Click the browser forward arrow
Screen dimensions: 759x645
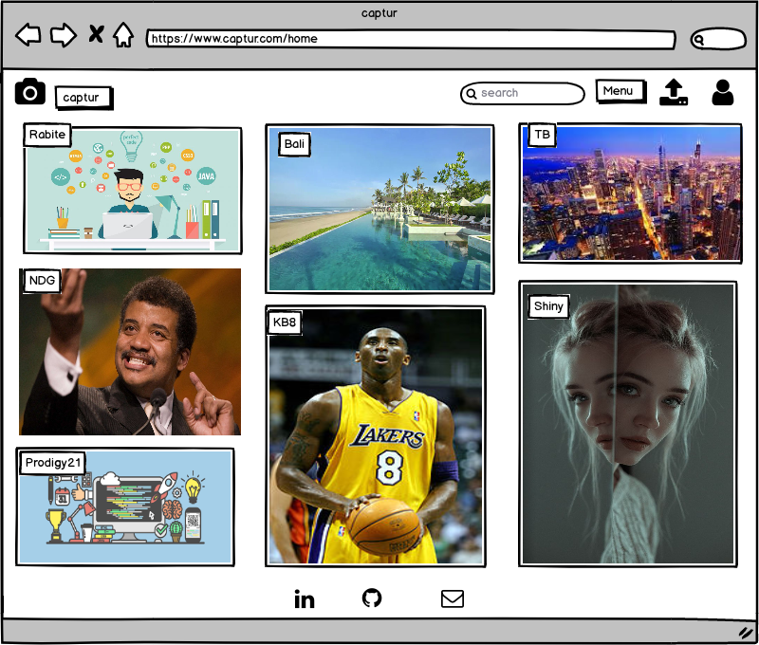pos(64,35)
